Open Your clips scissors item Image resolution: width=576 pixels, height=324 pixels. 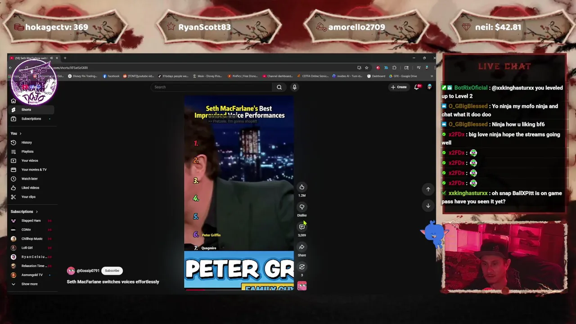[x=31, y=197]
